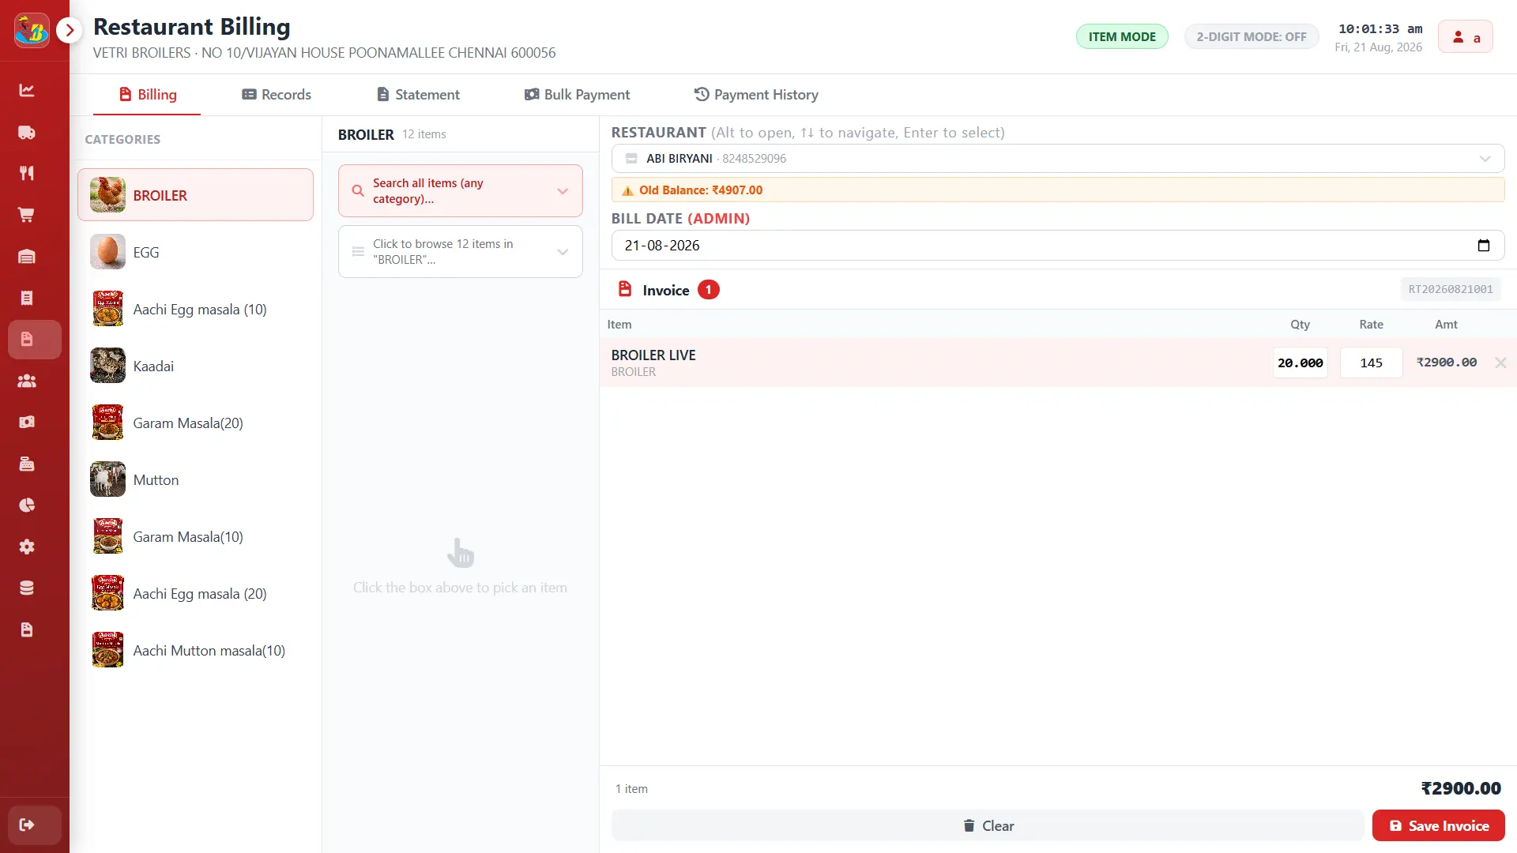
Task: Open the database sidebar icon
Action: click(x=27, y=588)
